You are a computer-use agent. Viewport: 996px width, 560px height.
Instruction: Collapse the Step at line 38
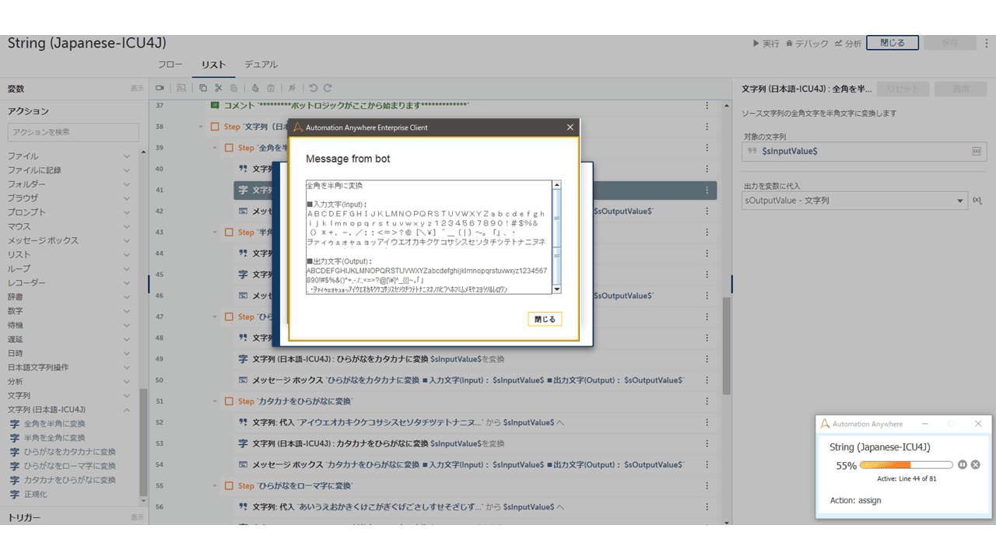(202, 127)
